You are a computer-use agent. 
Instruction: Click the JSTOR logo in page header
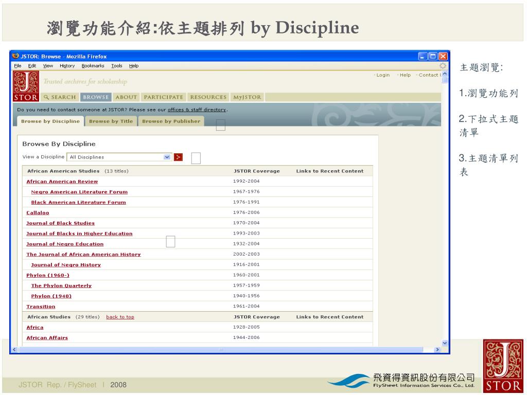[x=26, y=85]
